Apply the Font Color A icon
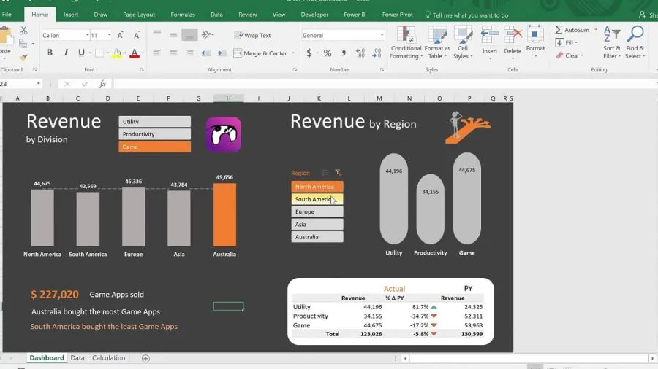Image resolution: width=658 pixels, height=369 pixels. coord(135,53)
